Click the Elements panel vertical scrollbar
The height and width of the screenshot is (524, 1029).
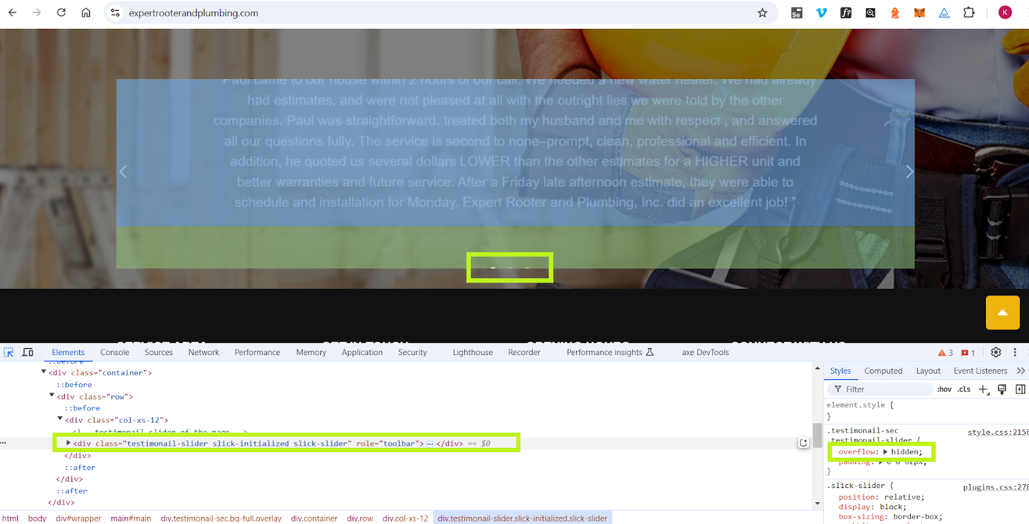click(x=817, y=435)
